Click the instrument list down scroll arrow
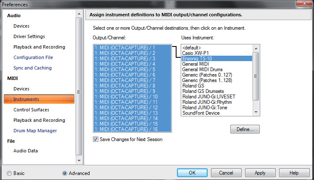314x180 pixels. pyautogui.click(x=256, y=112)
